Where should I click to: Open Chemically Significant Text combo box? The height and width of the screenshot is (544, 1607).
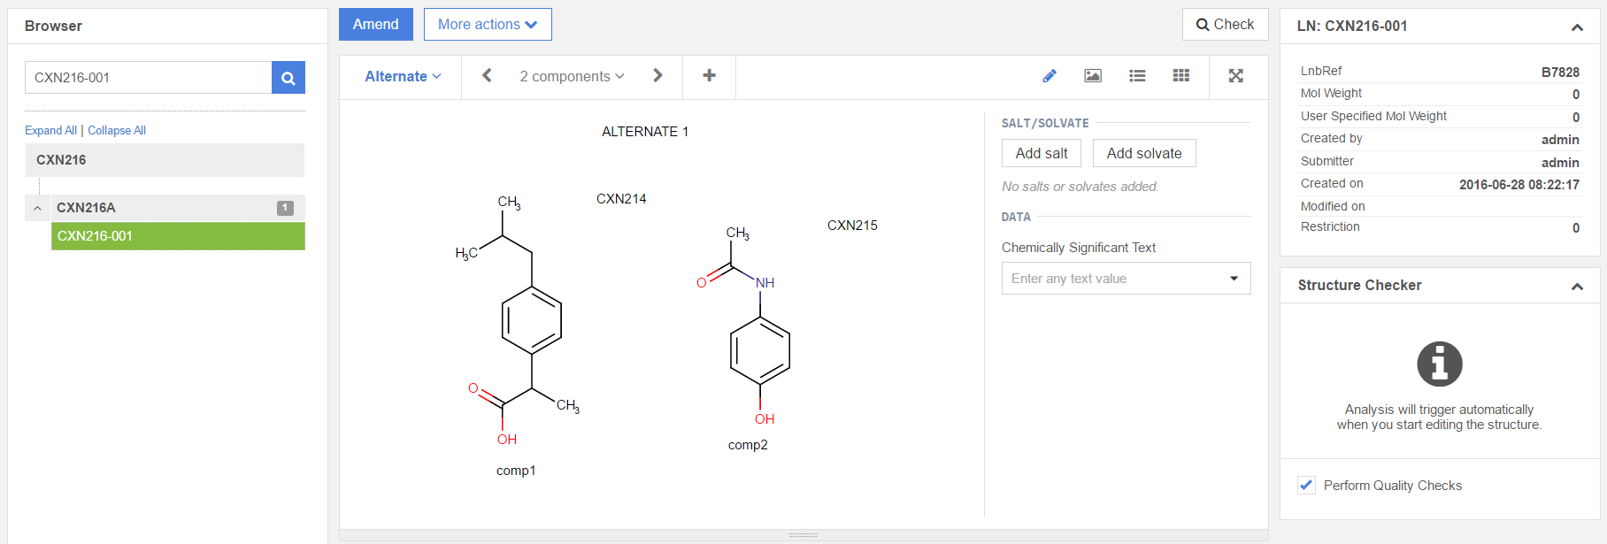tap(1126, 279)
